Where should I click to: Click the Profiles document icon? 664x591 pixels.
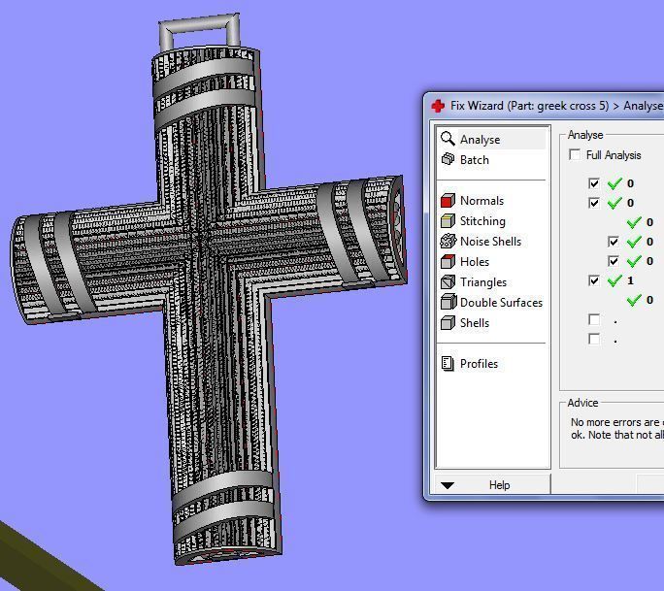448,363
